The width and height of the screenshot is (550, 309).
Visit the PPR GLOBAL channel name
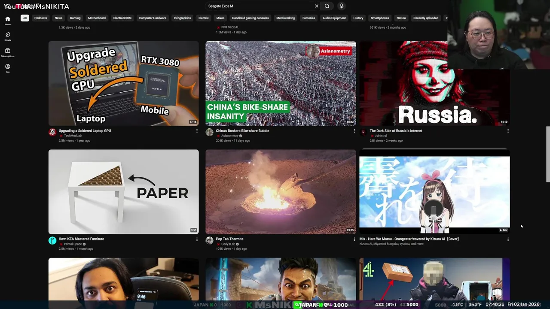coord(230,27)
